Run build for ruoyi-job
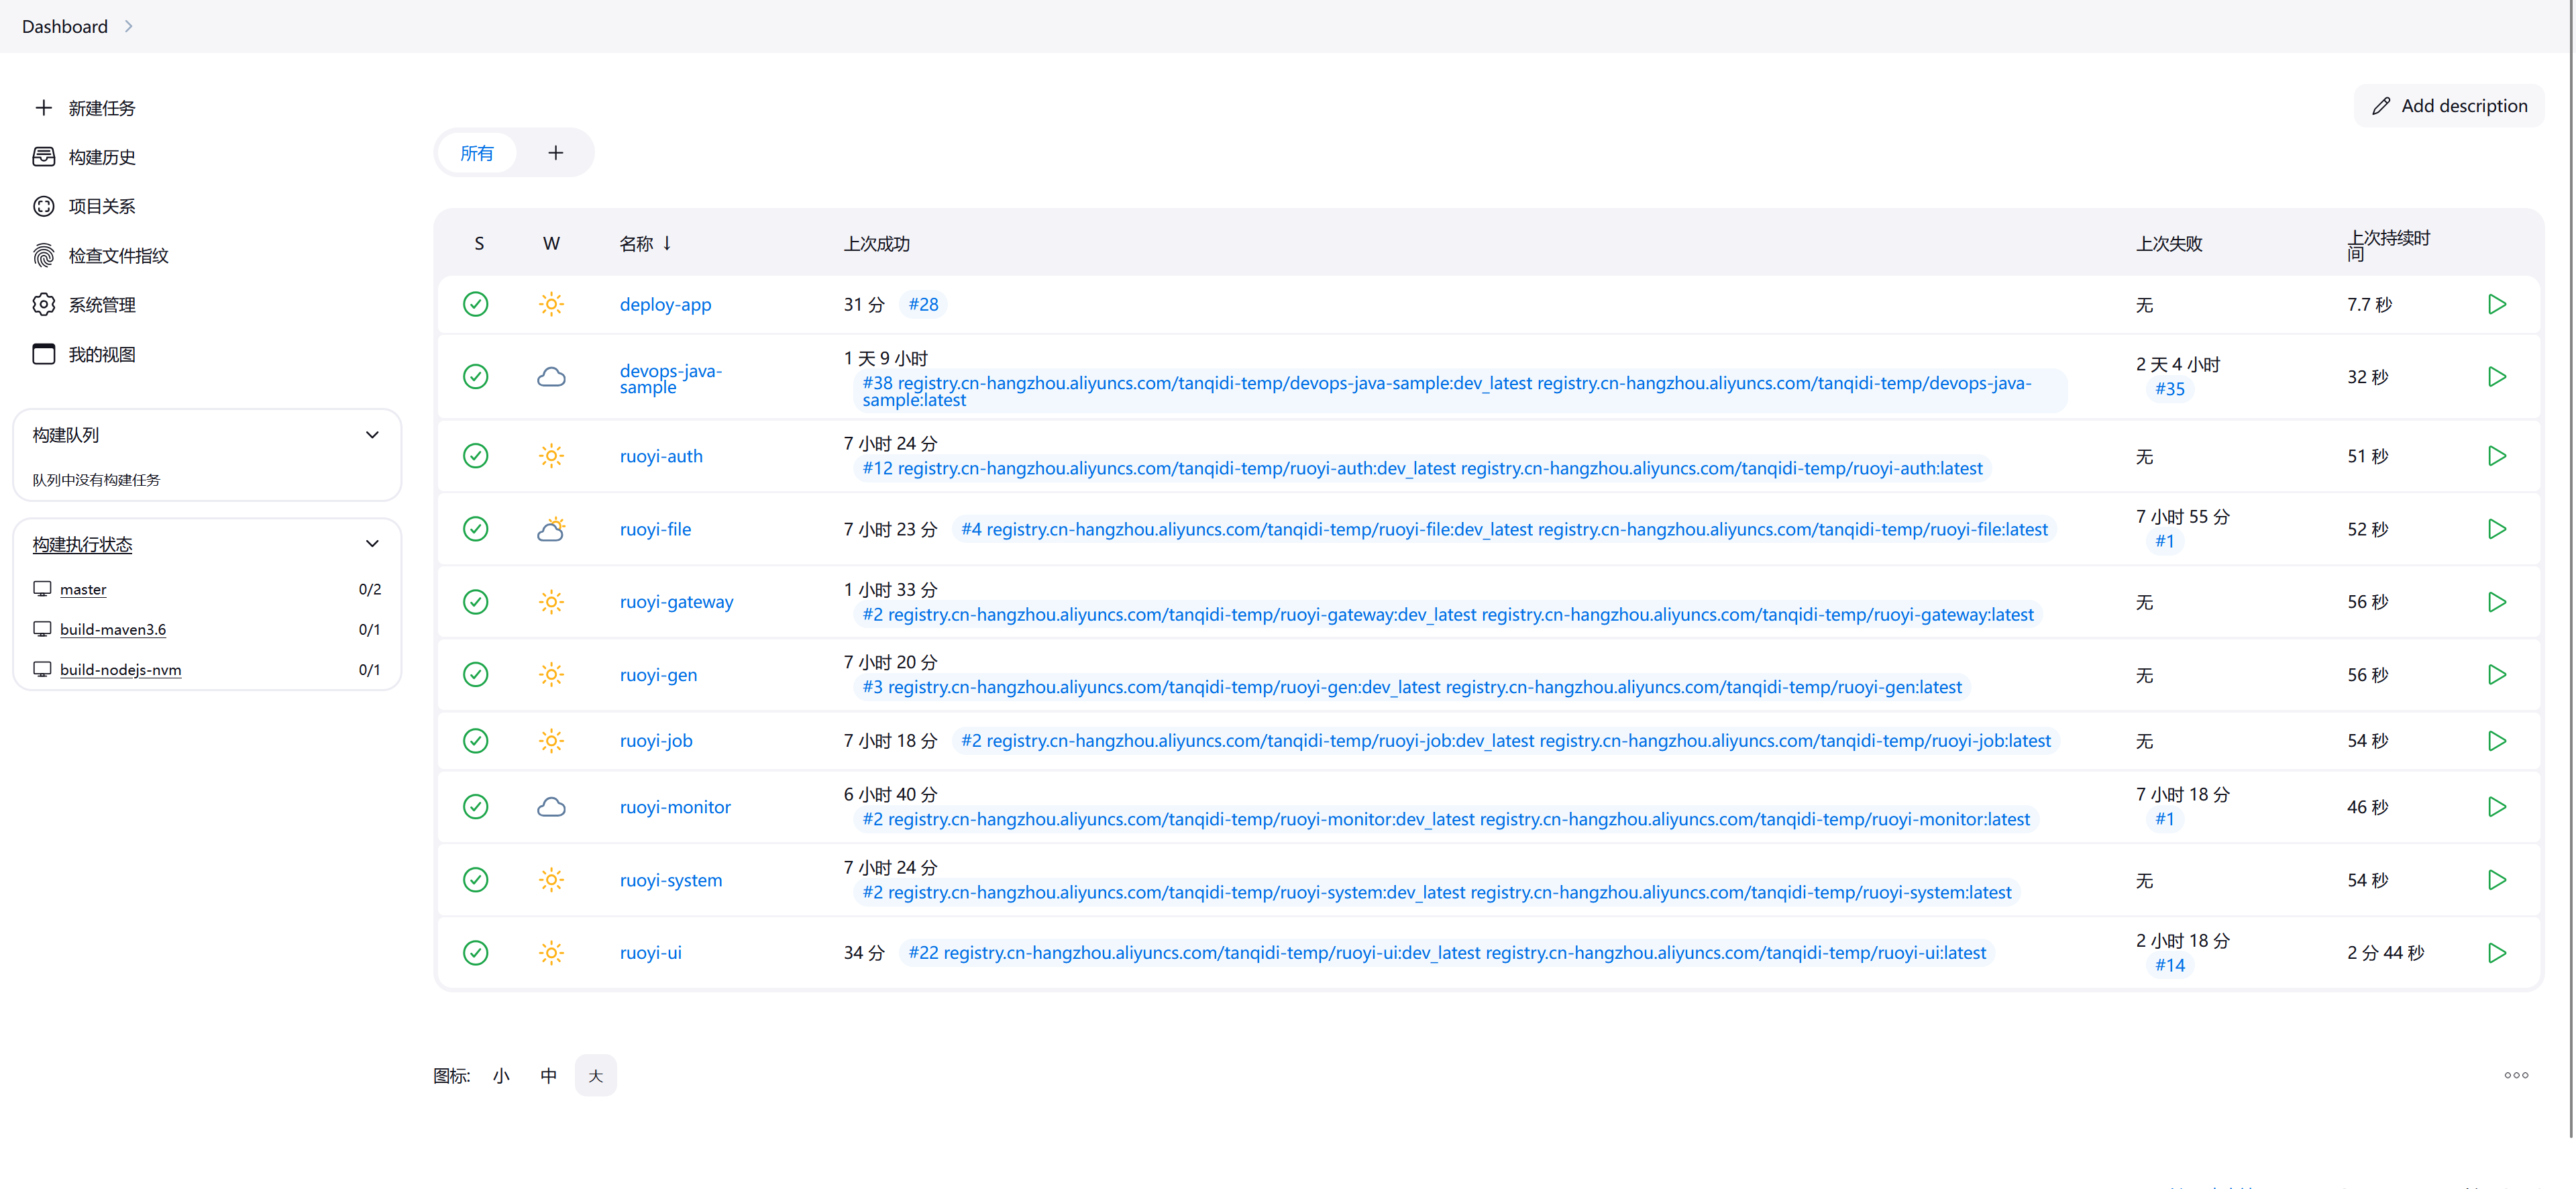This screenshot has width=2576, height=1189. (2496, 741)
